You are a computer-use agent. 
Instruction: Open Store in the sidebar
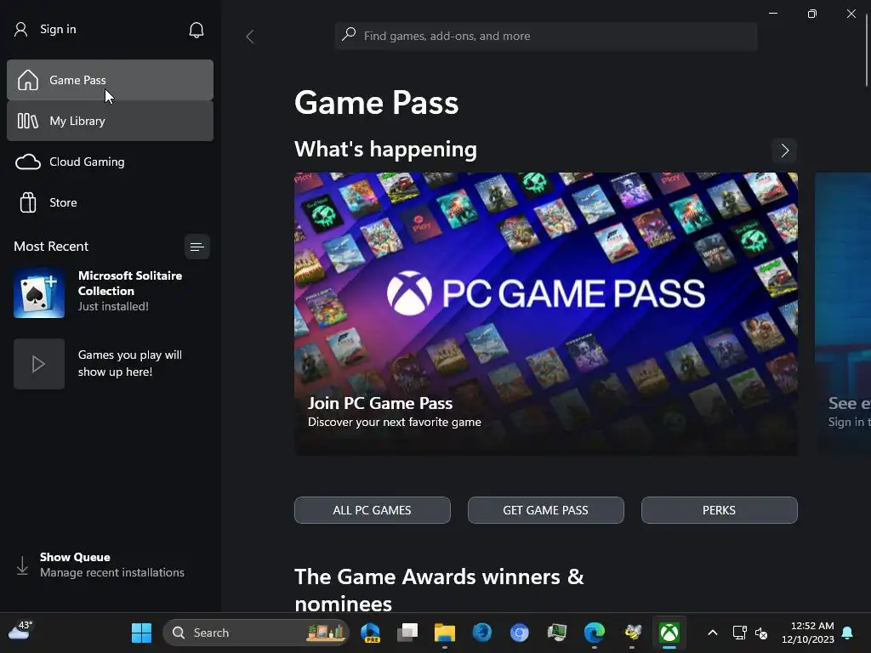tap(110, 202)
